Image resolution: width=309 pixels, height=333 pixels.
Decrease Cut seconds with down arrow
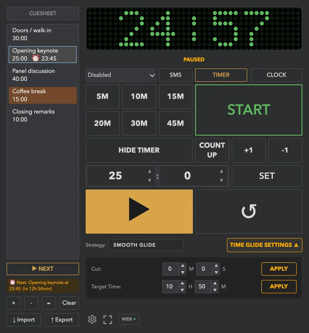[x=216, y=272]
